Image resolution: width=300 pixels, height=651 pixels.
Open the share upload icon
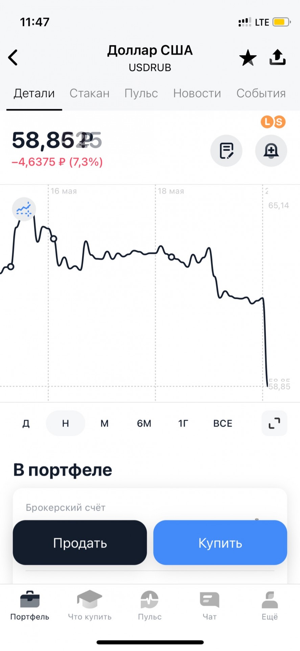point(277,57)
